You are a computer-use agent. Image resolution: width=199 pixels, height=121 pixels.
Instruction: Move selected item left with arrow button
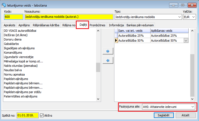pyautogui.click(x=108, y=61)
